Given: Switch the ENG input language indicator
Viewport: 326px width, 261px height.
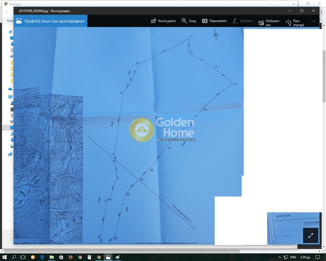Looking at the screenshot, I should 293,257.
